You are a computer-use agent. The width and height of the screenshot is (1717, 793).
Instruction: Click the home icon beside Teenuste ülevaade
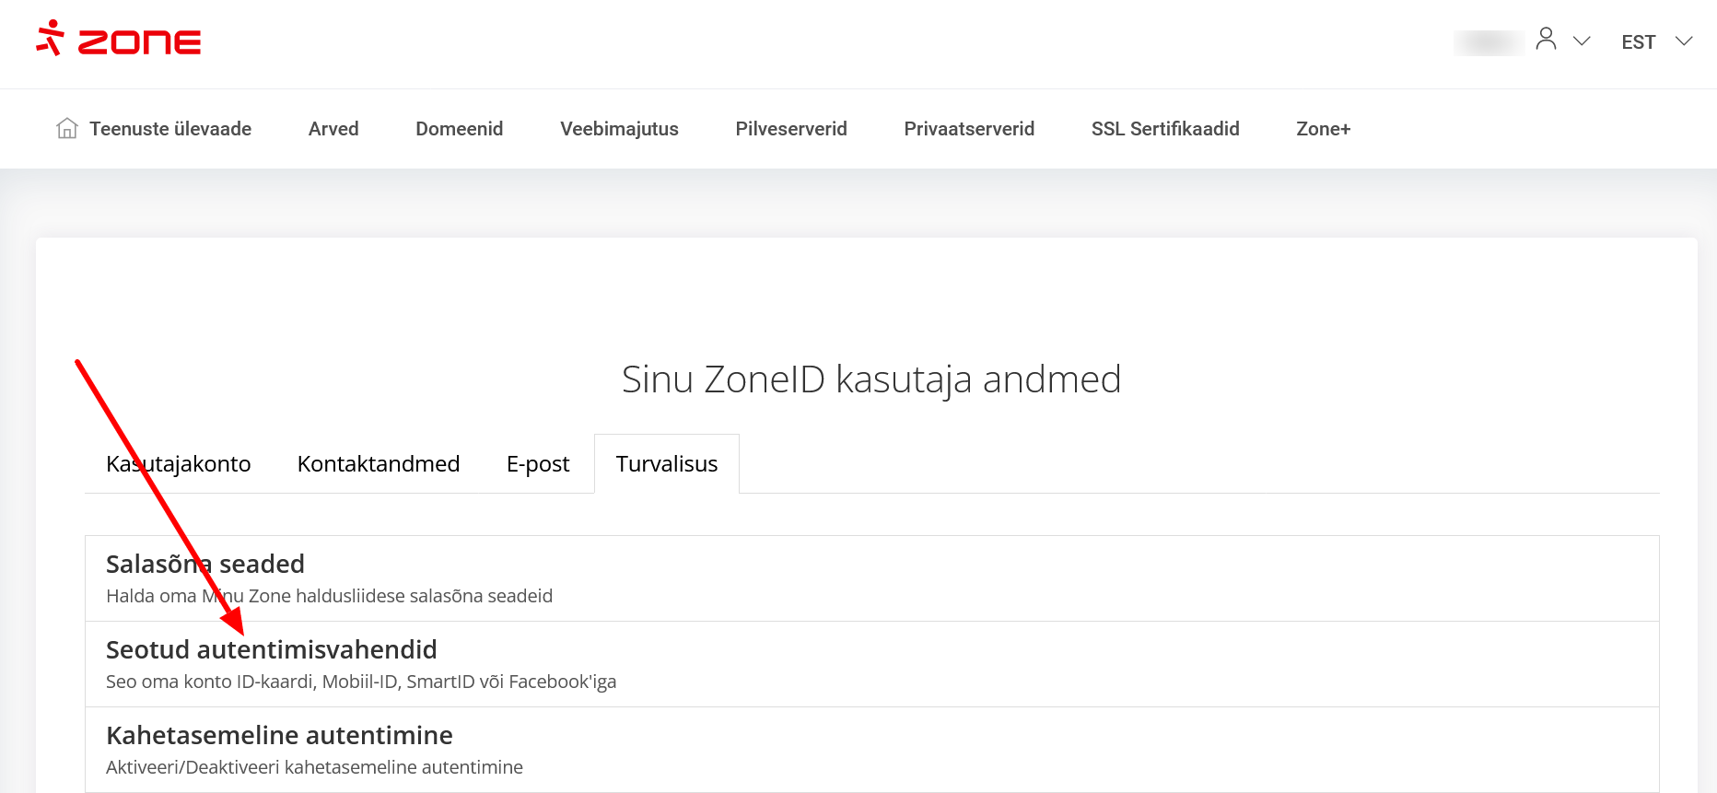click(x=67, y=129)
